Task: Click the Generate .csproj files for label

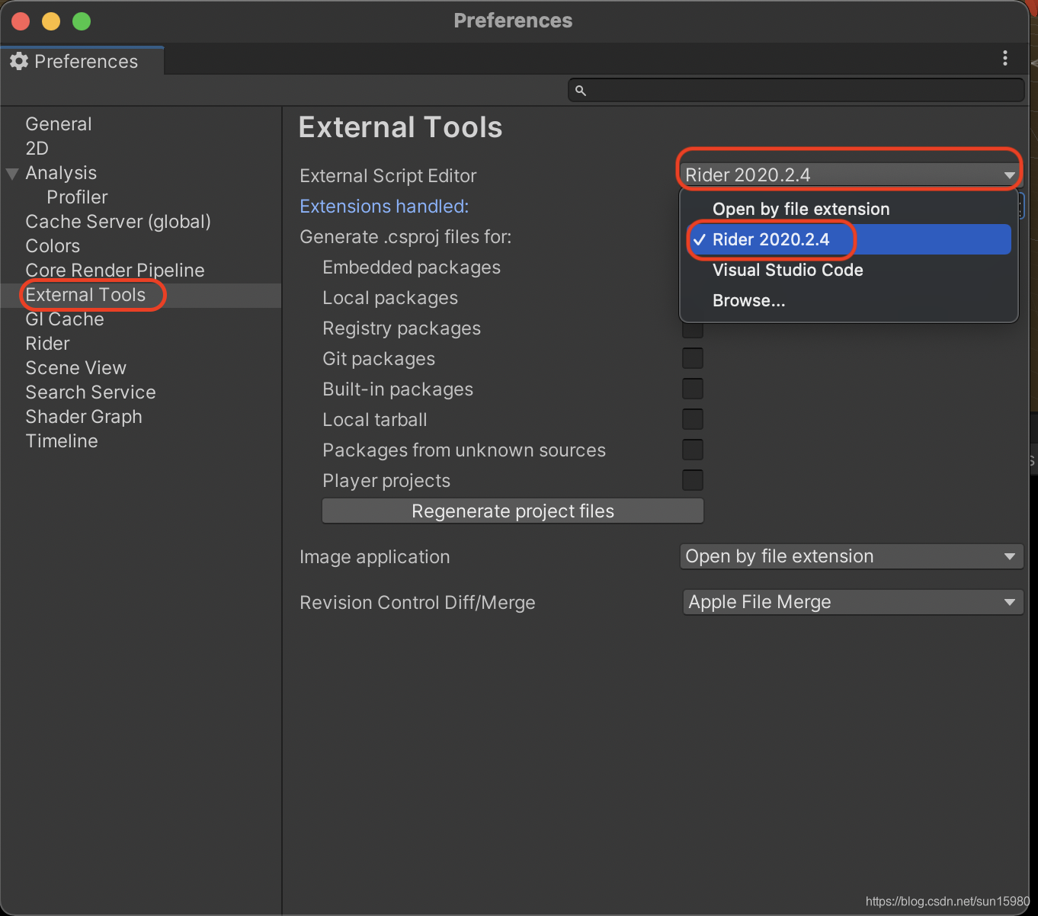Action: pos(405,237)
